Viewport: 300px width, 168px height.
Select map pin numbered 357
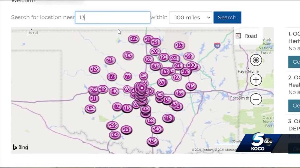(x=179, y=45)
